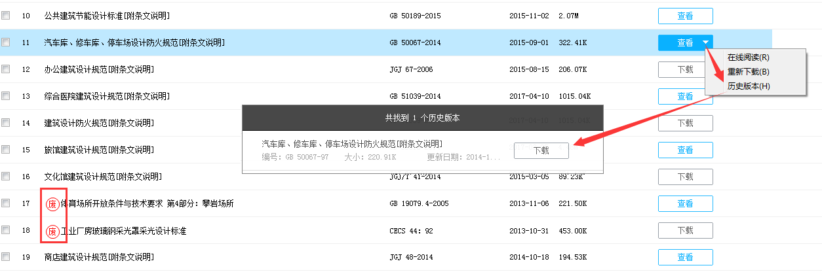Click history entry title 汽车库、修车库、停车场设计防火规范 in popup
This screenshot has width=822, height=272.
(x=351, y=144)
